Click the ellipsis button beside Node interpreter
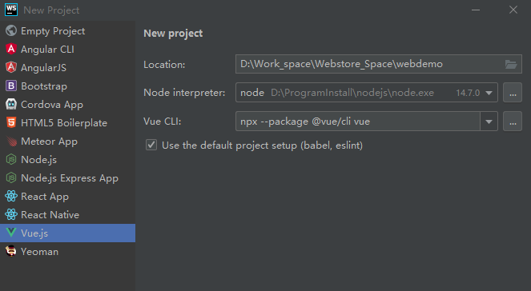This screenshot has height=291, width=531. (513, 92)
